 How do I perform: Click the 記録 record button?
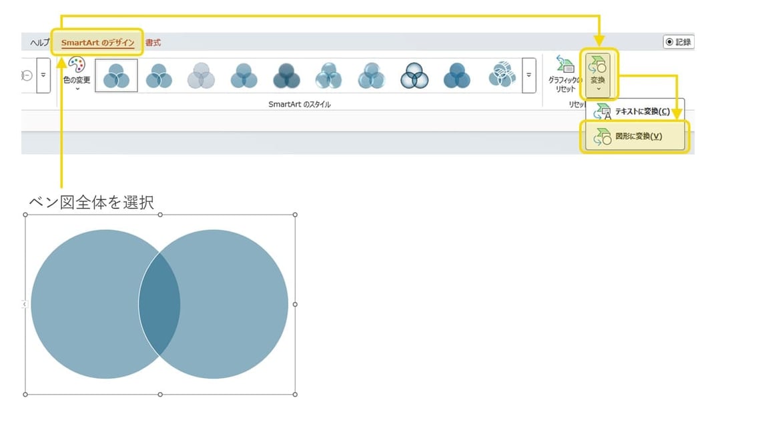coord(678,42)
